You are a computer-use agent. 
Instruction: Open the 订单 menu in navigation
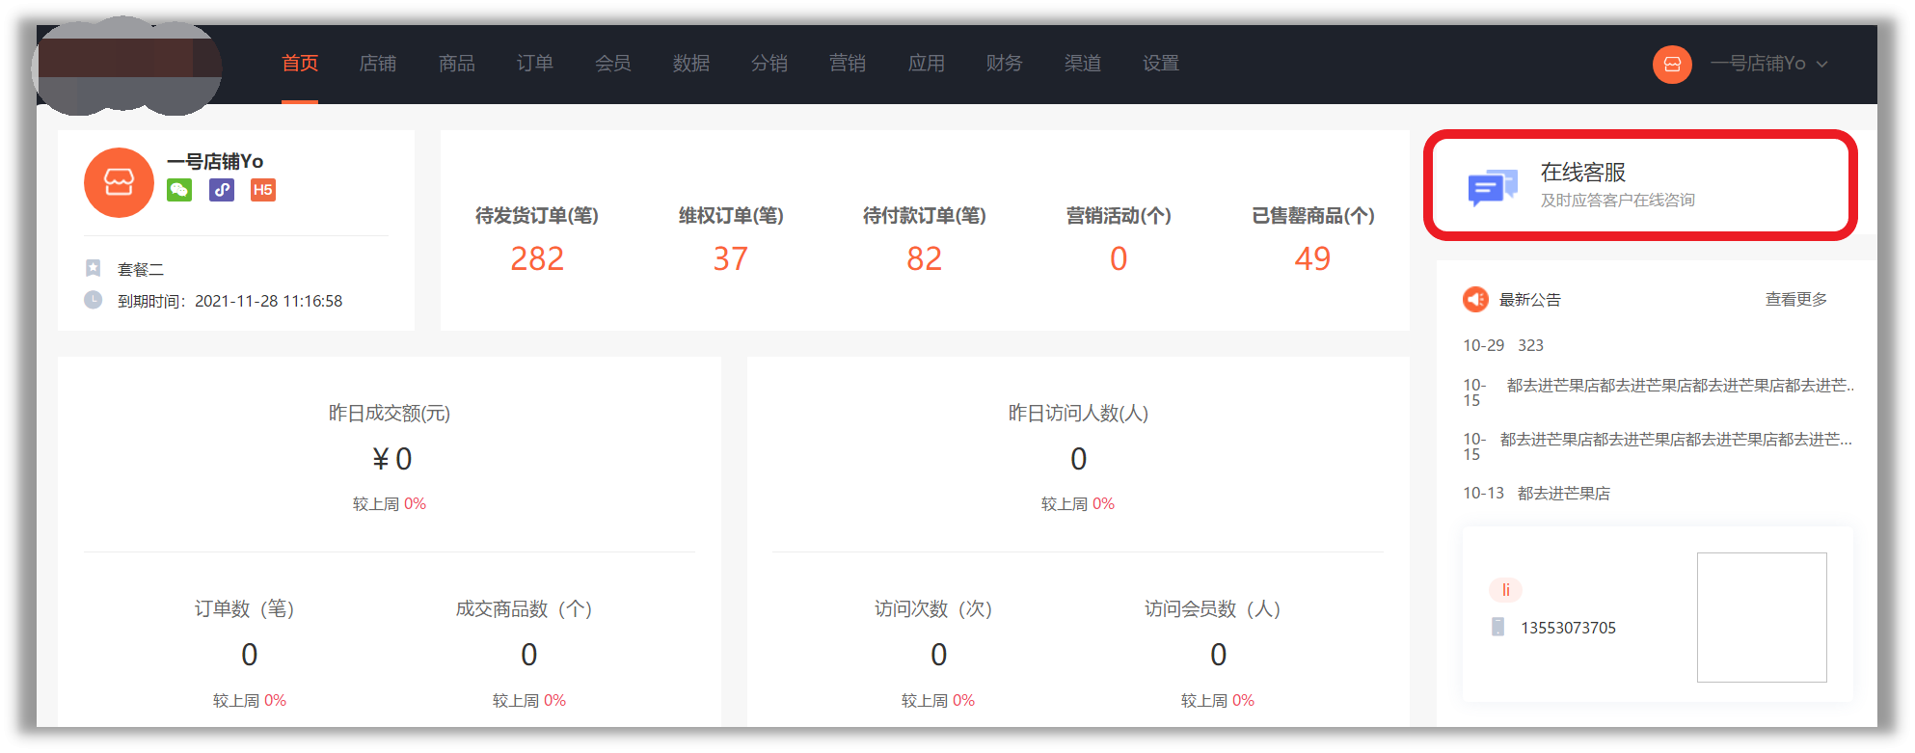coord(534,64)
